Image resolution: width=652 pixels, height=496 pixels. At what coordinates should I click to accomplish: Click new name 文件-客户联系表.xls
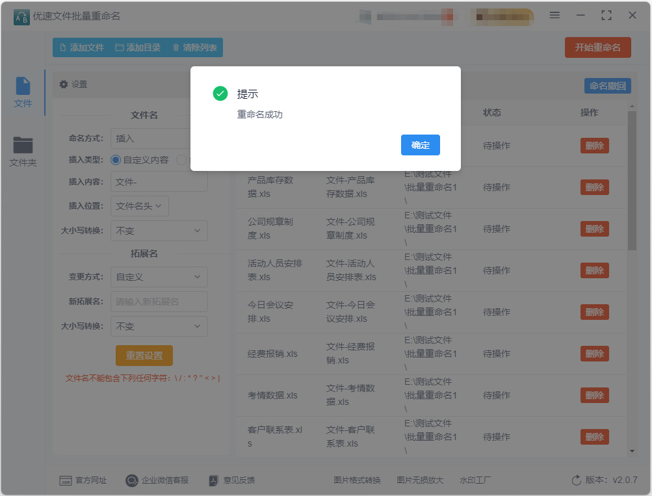pyautogui.click(x=350, y=437)
